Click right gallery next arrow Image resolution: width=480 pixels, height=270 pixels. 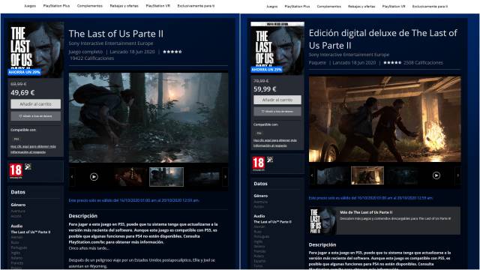pyautogui.click(x=457, y=175)
